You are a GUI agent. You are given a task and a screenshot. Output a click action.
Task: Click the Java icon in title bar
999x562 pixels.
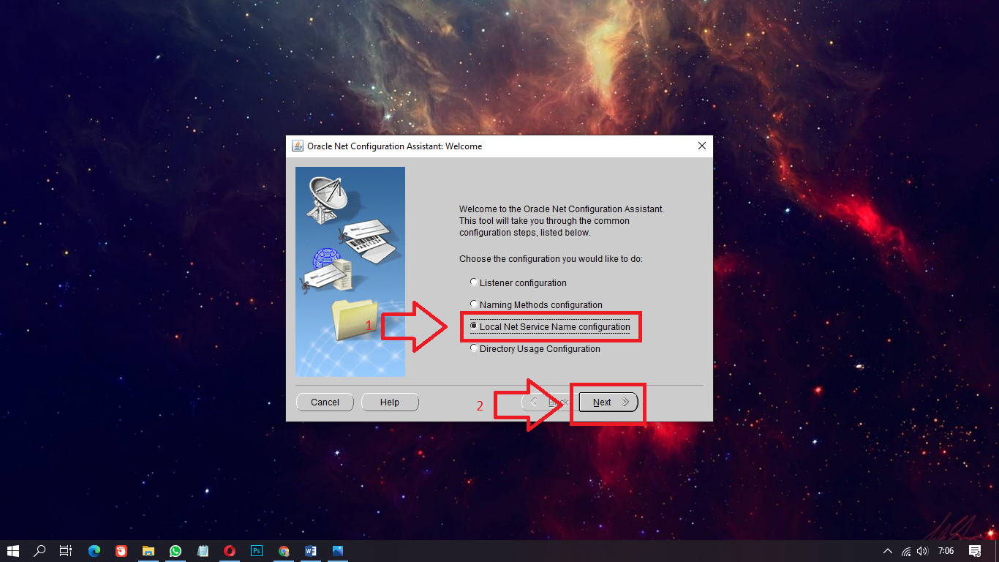pos(298,146)
